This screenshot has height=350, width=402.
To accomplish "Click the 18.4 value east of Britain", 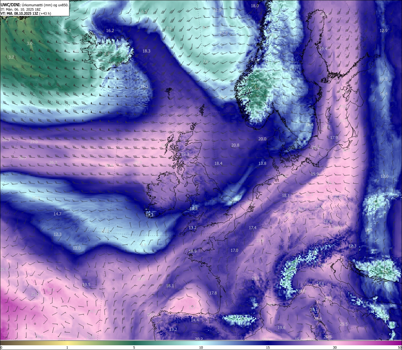I will pos(218,163).
